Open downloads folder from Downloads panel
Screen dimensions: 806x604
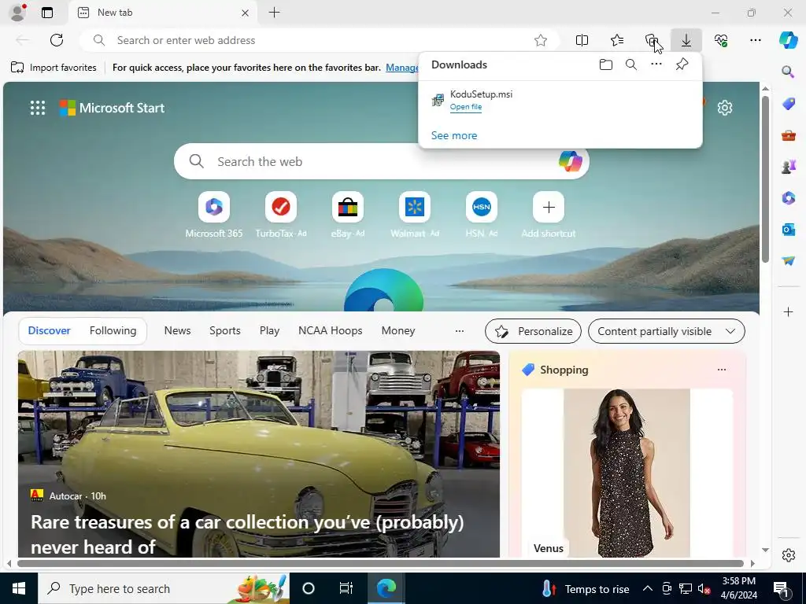coord(606,64)
